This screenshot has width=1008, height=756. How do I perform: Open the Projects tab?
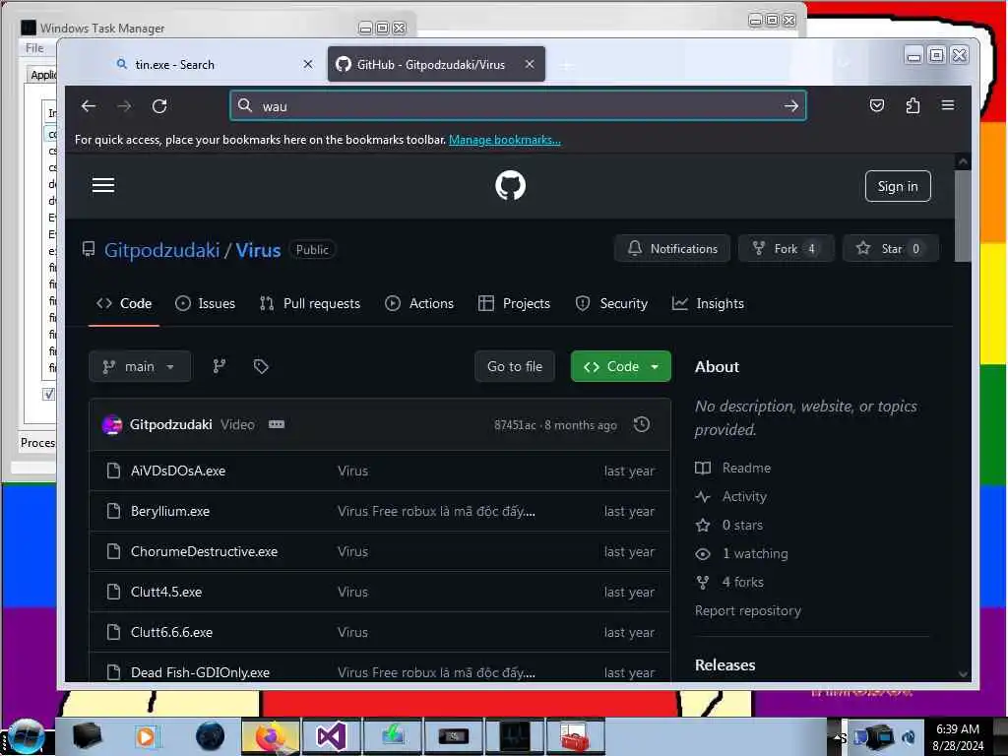click(514, 303)
